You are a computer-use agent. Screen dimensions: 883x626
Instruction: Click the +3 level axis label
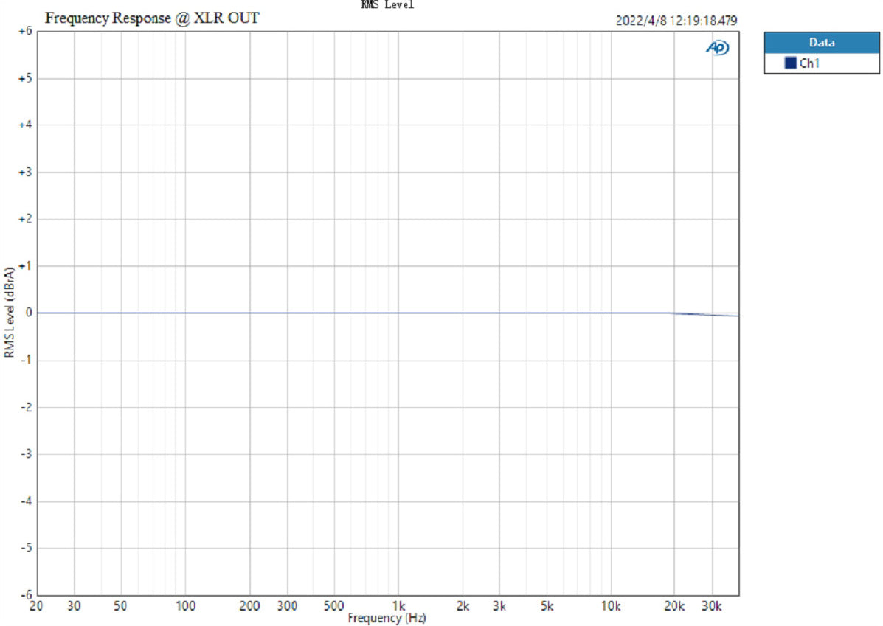point(24,173)
